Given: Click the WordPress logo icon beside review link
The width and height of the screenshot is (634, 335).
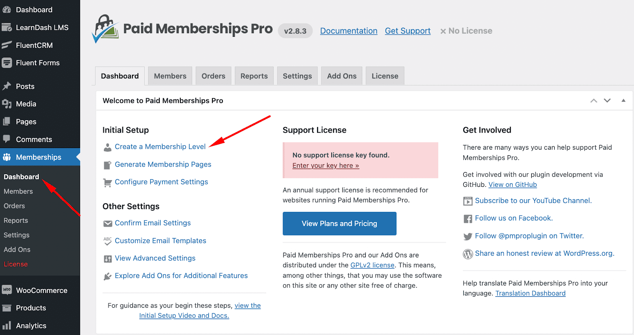Looking at the screenshot, I should (x=468, y=254).
